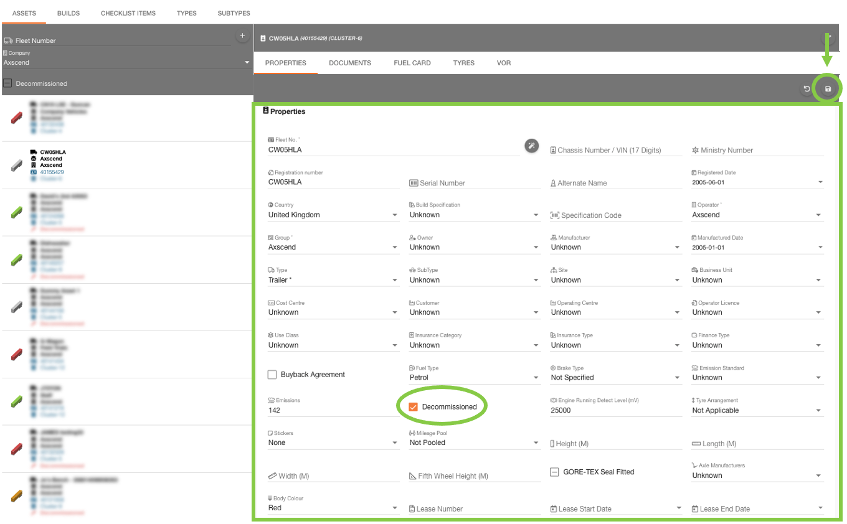Select the orange trailer icon in list
Viewport: 847px width, 524px height.
[17, 496]
